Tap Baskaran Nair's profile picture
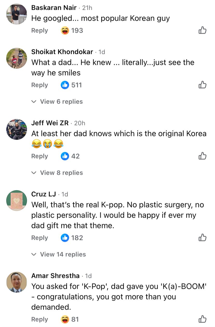The width and height of the screenshot is (215, 327). [17, 14]
